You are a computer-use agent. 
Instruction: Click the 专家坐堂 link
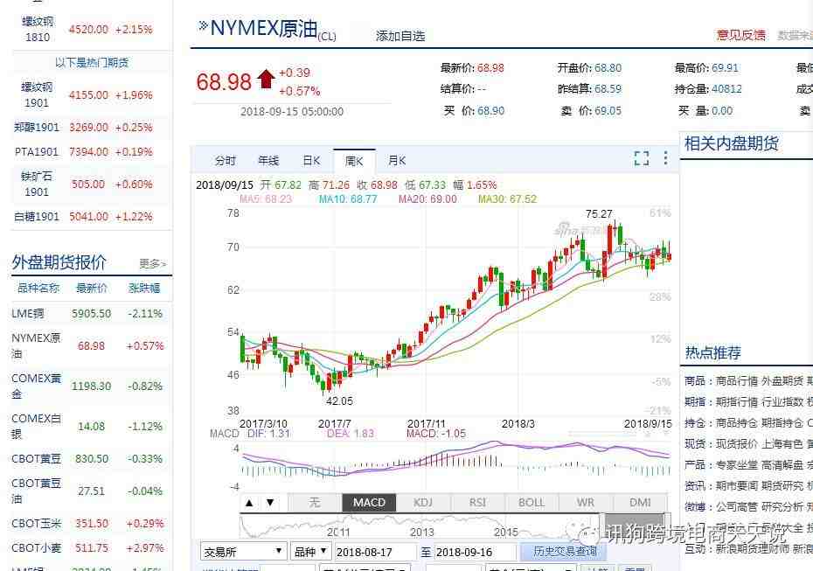click(736, 464)
